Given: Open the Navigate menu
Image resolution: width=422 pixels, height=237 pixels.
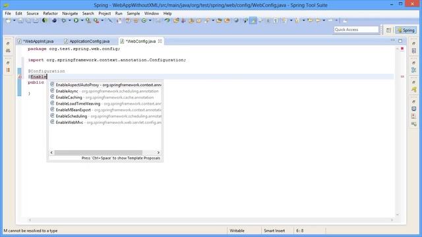Looking at the screenshot, I should (70, 13).
